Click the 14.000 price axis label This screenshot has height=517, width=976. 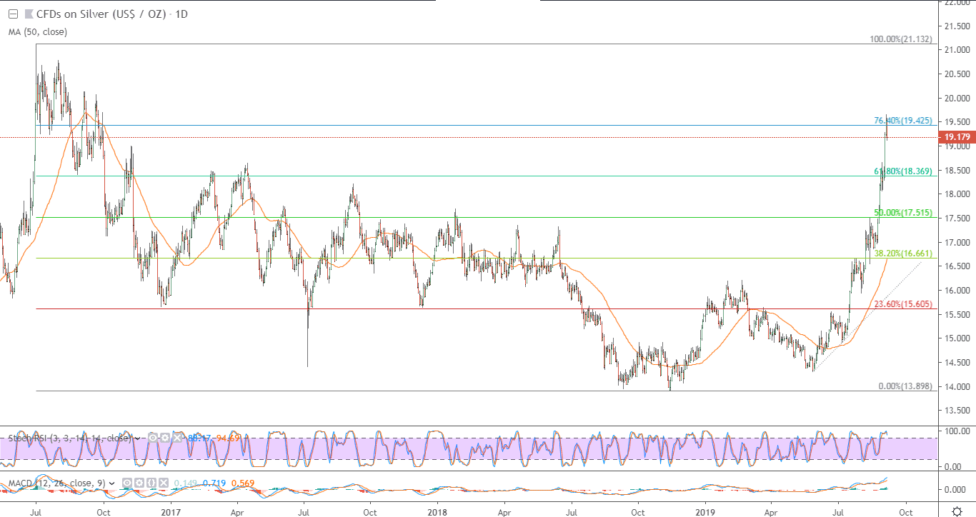point(957,387)
